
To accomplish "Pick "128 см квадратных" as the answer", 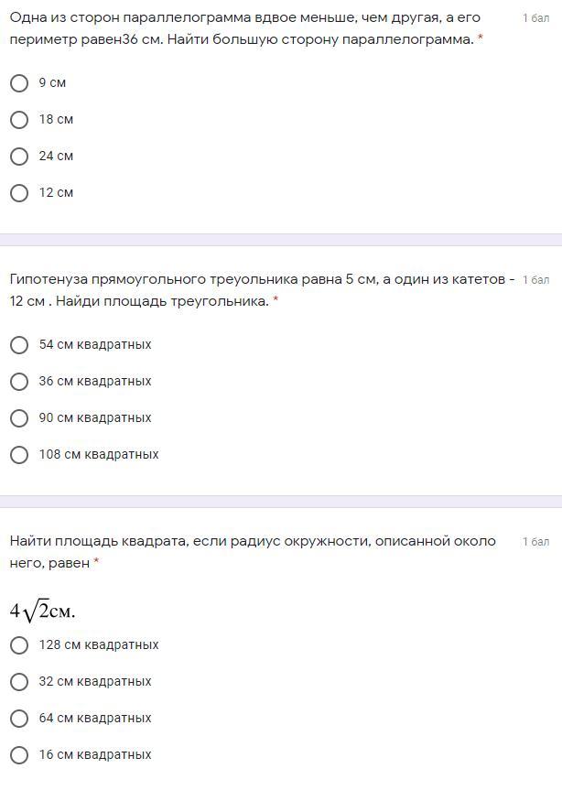I will tap(19, 645).
